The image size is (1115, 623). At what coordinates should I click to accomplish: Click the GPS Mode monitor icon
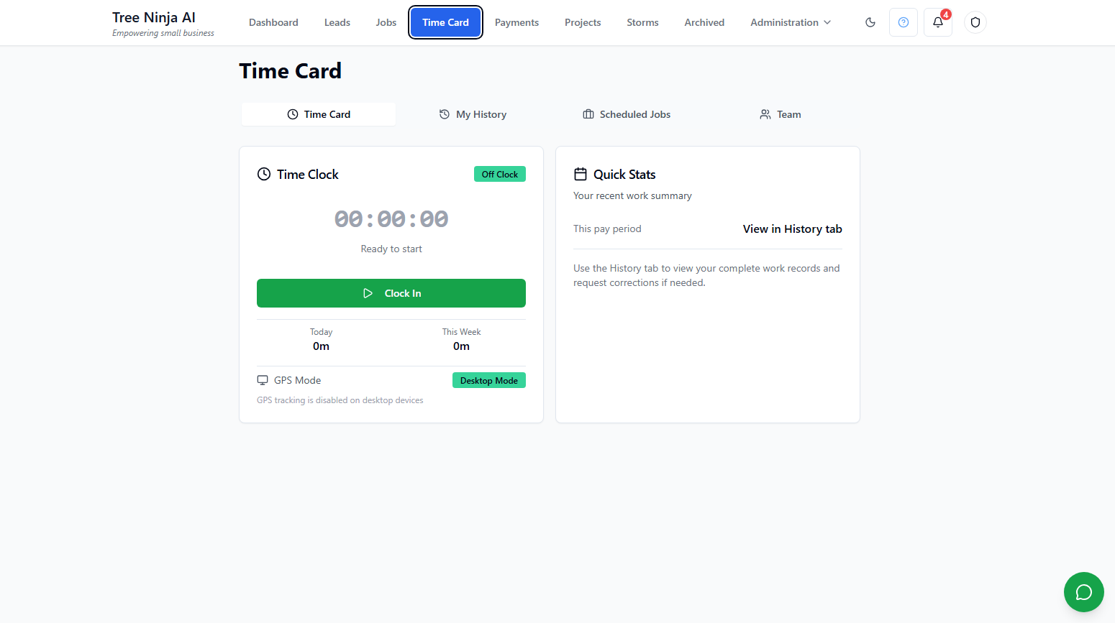coord(263,380)
